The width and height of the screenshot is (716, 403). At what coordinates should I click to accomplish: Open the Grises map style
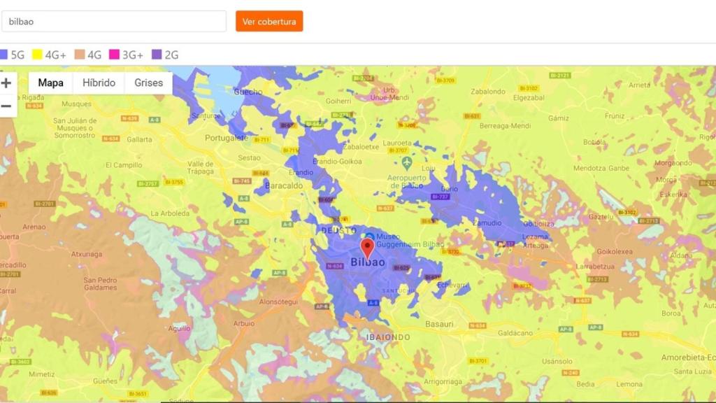pos(148,83)
